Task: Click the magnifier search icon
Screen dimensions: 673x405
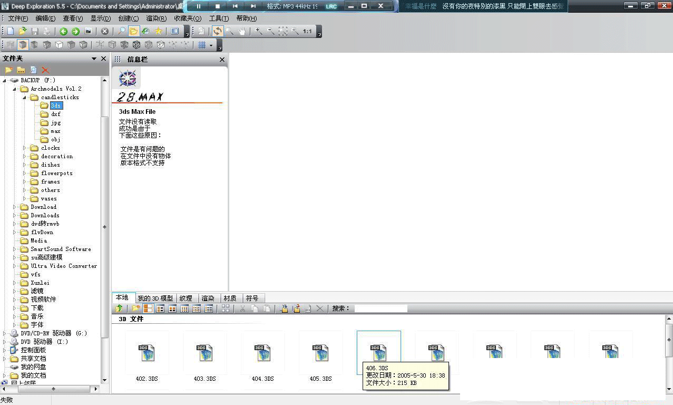Action: click(122, 31)
